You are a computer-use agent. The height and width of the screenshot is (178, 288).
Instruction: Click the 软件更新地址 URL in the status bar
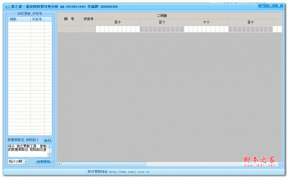[129, 172]
